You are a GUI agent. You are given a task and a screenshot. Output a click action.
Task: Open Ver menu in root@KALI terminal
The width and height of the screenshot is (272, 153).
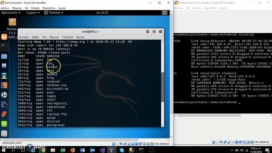click(x=45, y=37)
